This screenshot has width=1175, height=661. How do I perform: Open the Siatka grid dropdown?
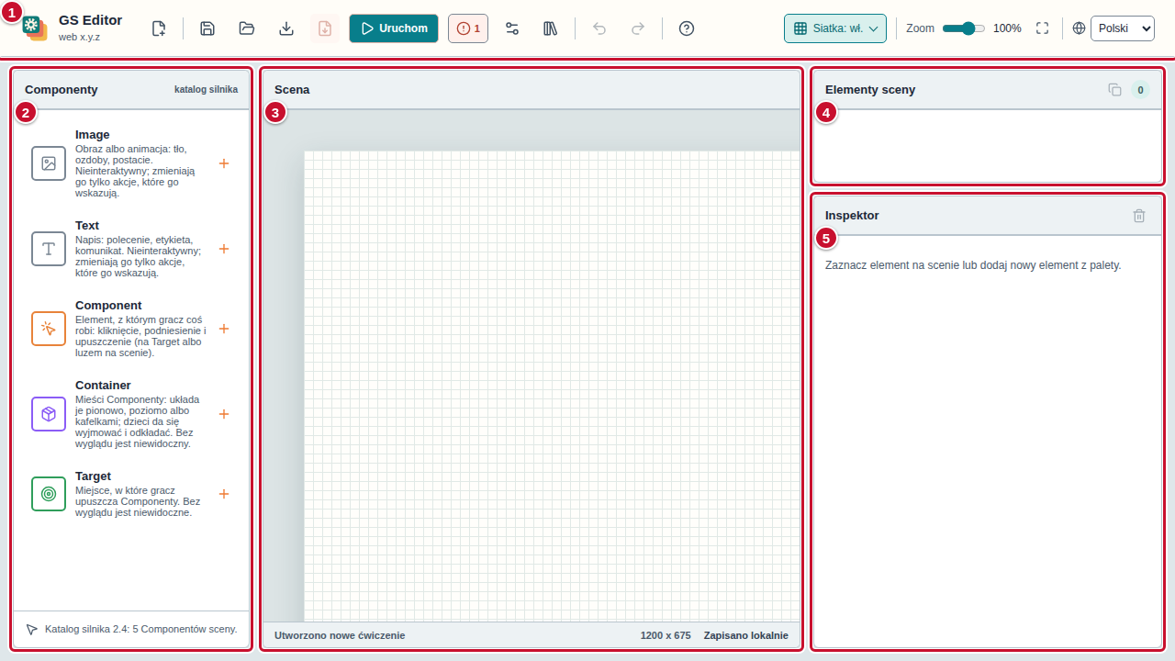coord(835,28)
